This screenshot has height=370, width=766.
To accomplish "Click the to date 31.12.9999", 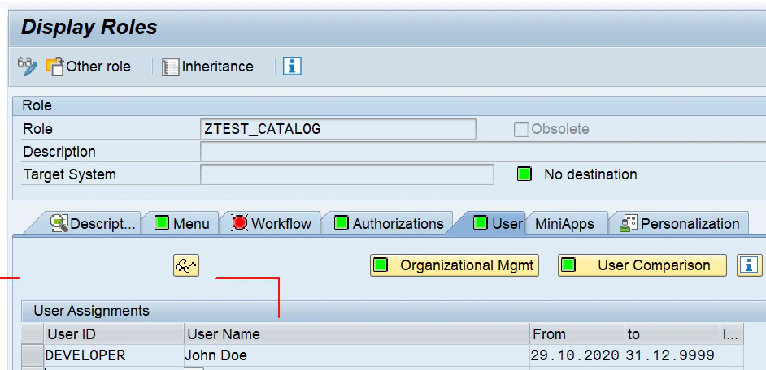I will pos(672,355).
